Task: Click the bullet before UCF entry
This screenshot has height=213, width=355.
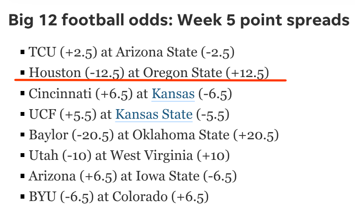Action: click(22, 114)
